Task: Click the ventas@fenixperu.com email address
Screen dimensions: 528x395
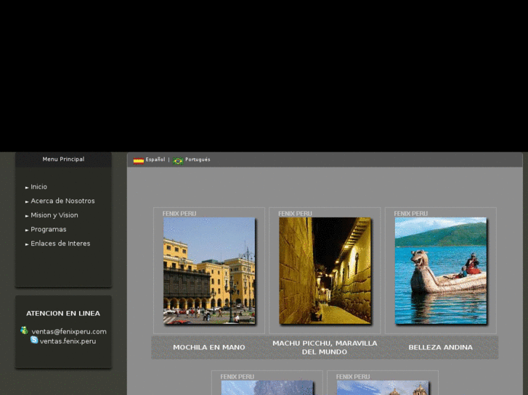Action: click(69, 331)
